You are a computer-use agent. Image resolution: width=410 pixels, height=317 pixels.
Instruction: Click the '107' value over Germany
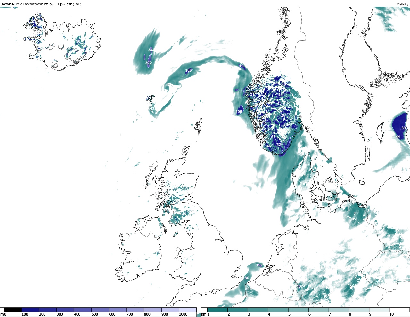pyautogui.click(x=300, y=286)
